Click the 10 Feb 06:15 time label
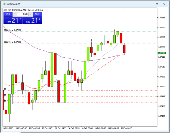The image size is (170, 133). click(126, 128)
